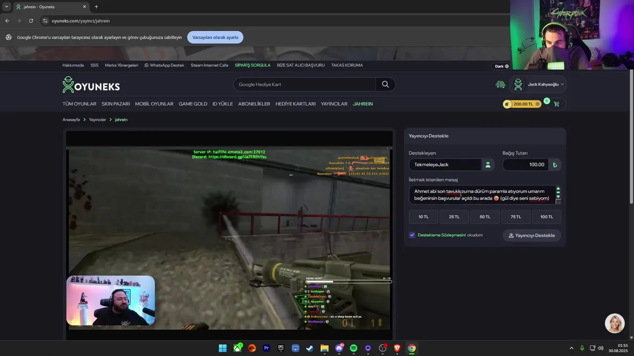Click the volume icon in the system tray

tap(601, 348)
